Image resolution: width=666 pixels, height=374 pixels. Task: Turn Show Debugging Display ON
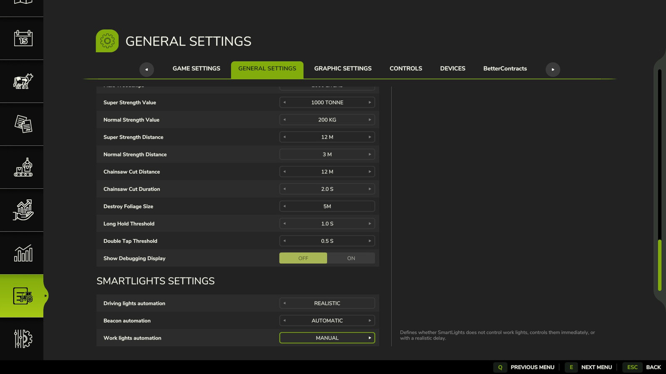[x=351, y=258]
